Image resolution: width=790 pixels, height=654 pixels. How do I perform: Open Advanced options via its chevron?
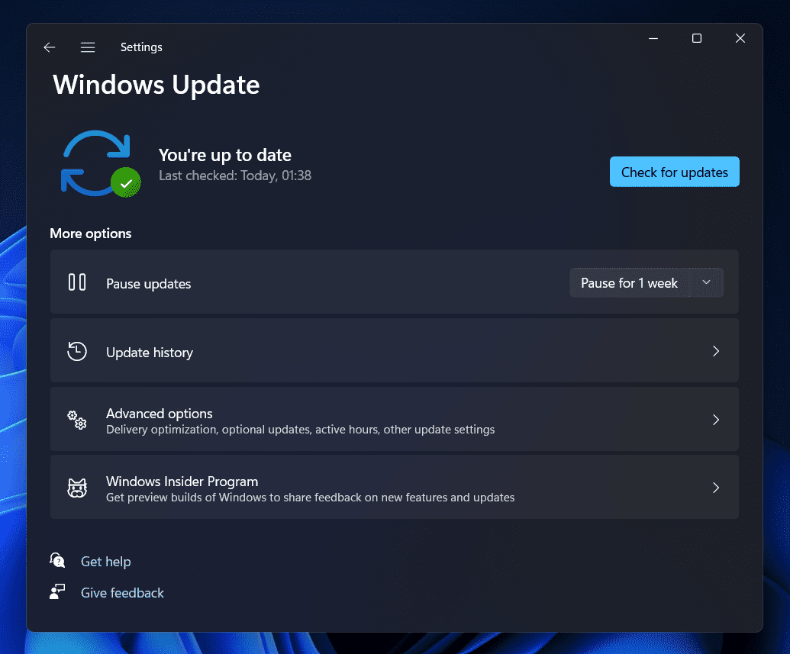pyautogui.click(x=715, y=420)
